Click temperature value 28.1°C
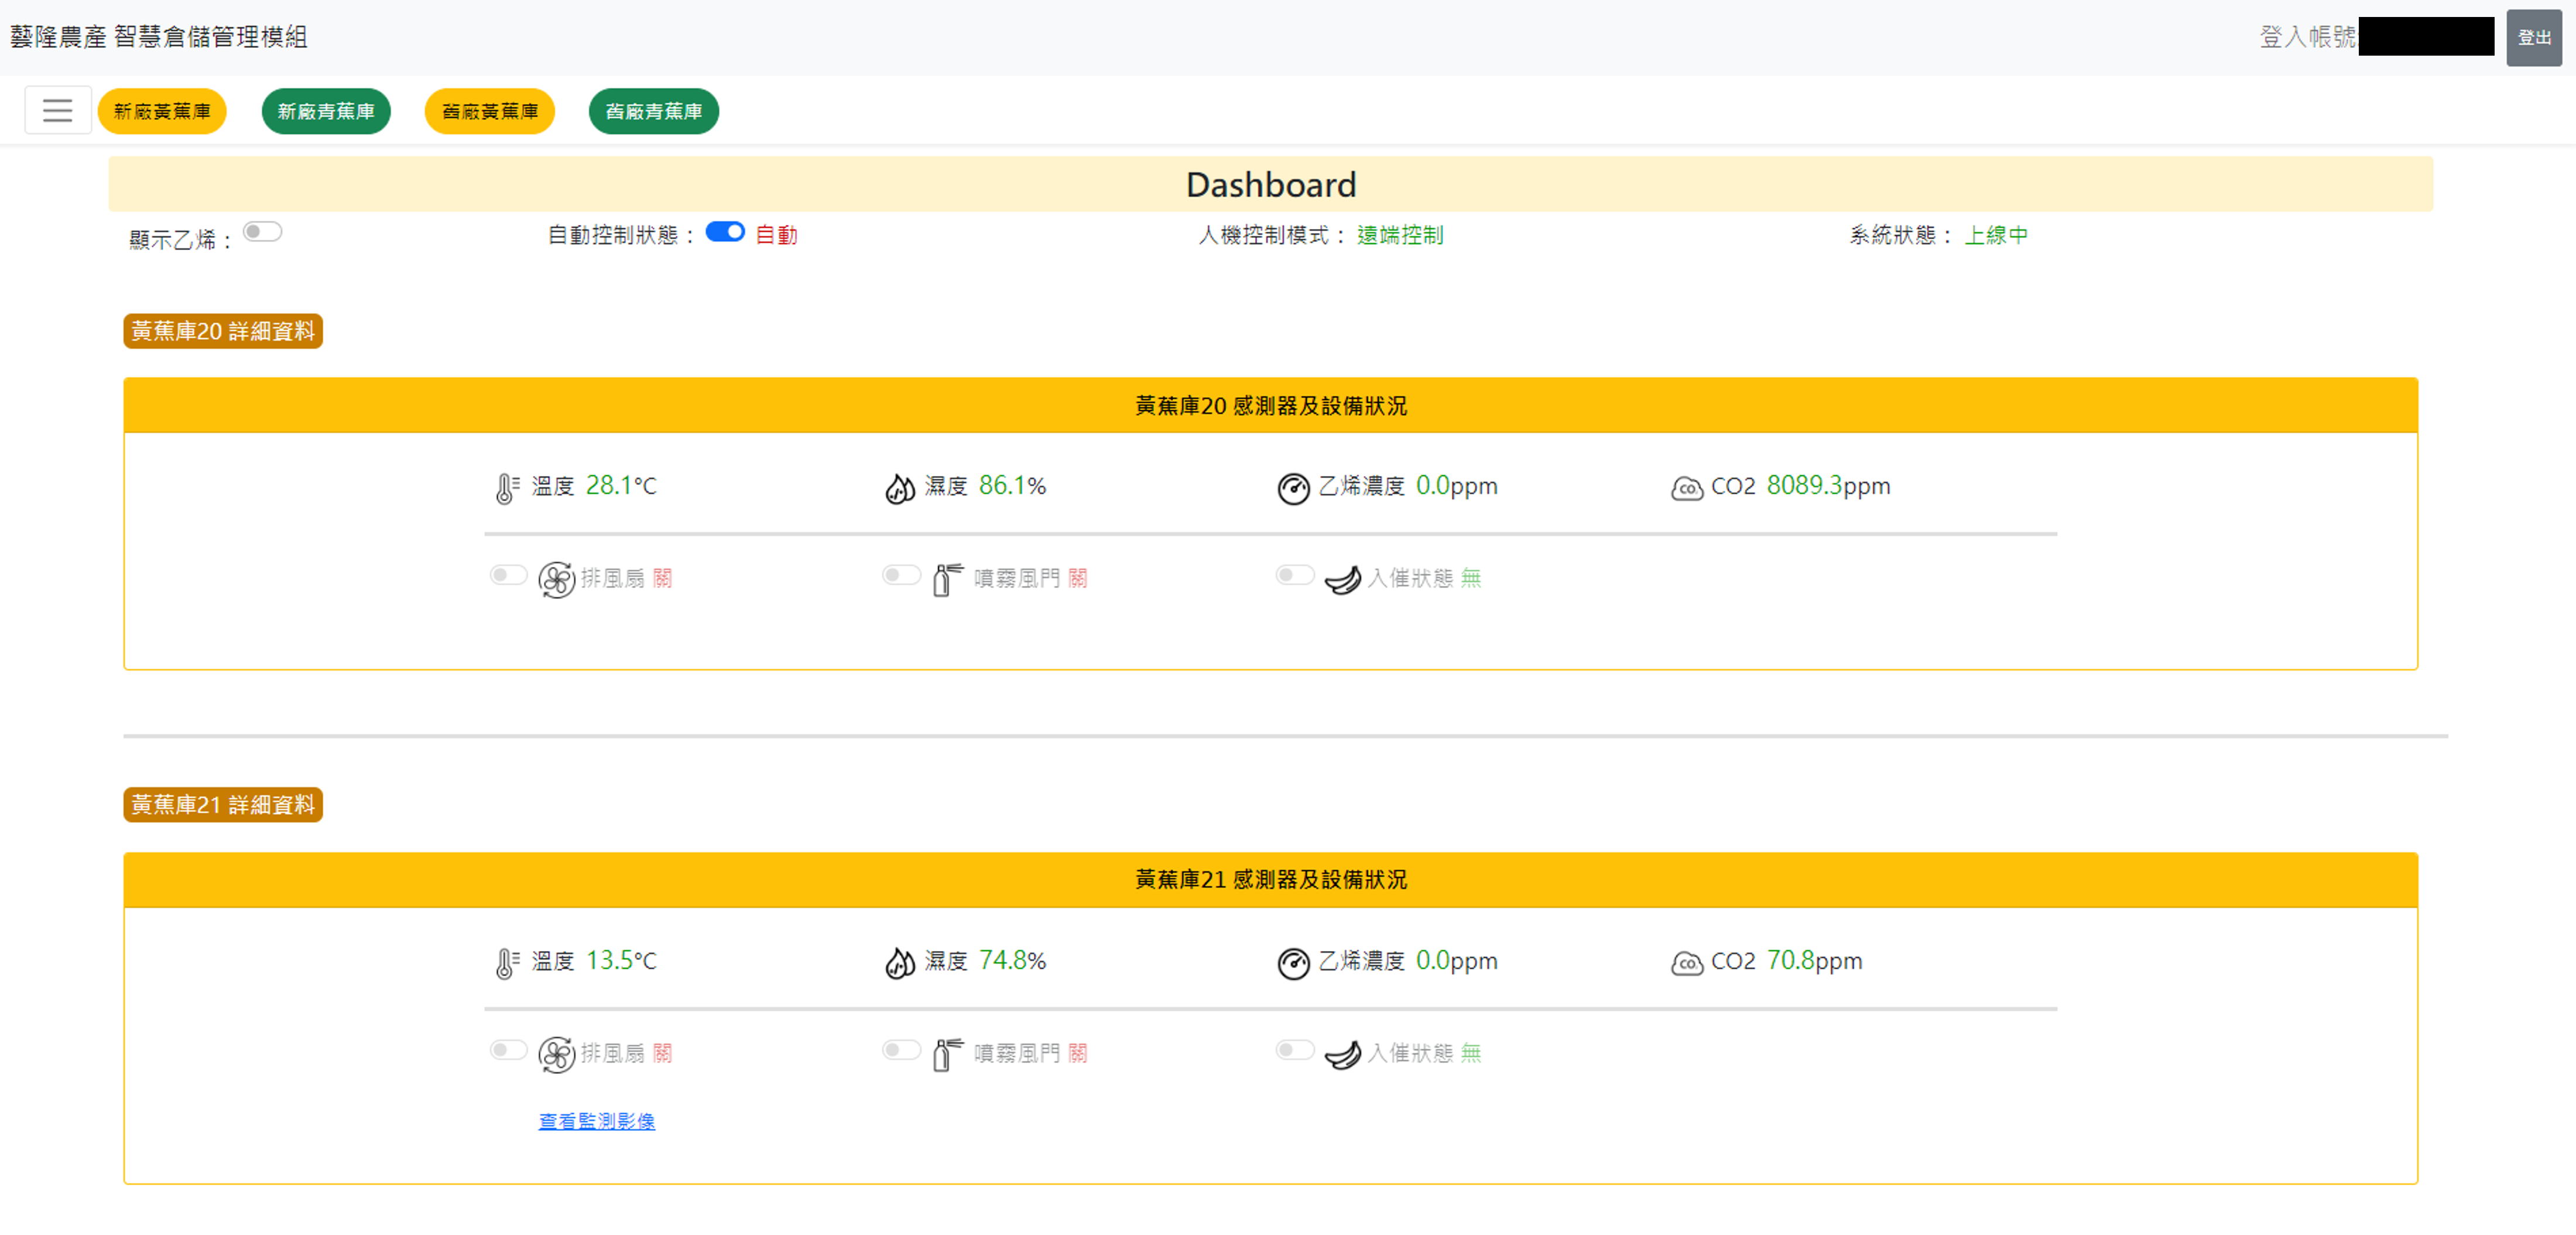Screen dimensions: 2576x1235 point(621,486)
